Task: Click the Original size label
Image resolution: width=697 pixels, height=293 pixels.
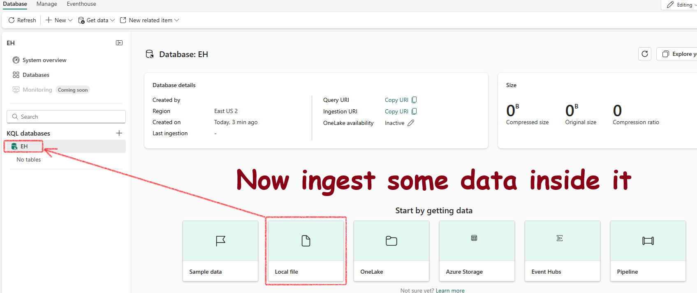Action: [x=581, y=122]
